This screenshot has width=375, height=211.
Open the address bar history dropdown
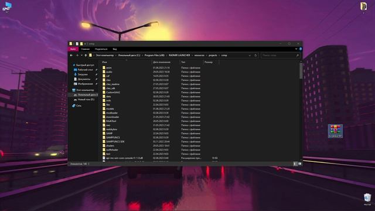click(250, 55)
